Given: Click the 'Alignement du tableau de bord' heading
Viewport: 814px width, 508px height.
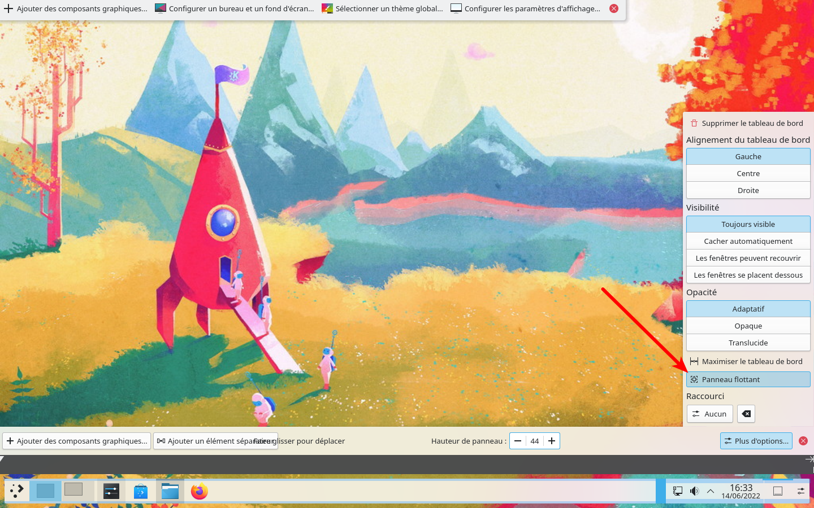Looking at the screenshot, I should click(x=748, y=140).
